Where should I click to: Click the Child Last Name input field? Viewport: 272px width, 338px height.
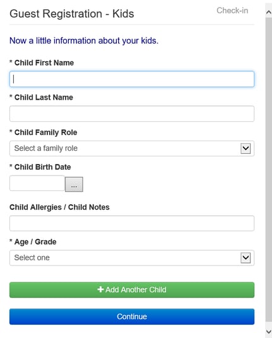[132, 114]
